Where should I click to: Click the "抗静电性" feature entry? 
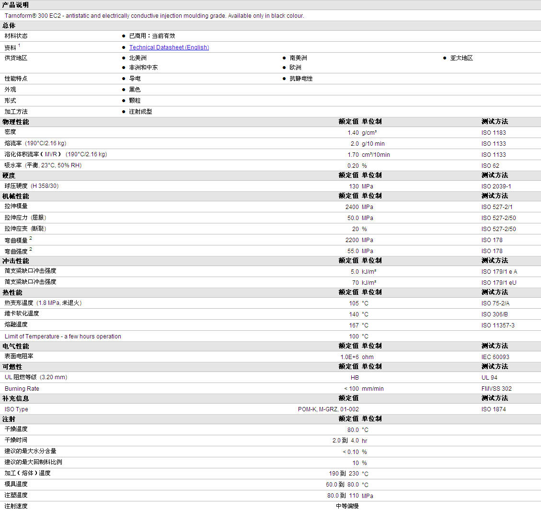pos(301,79)
